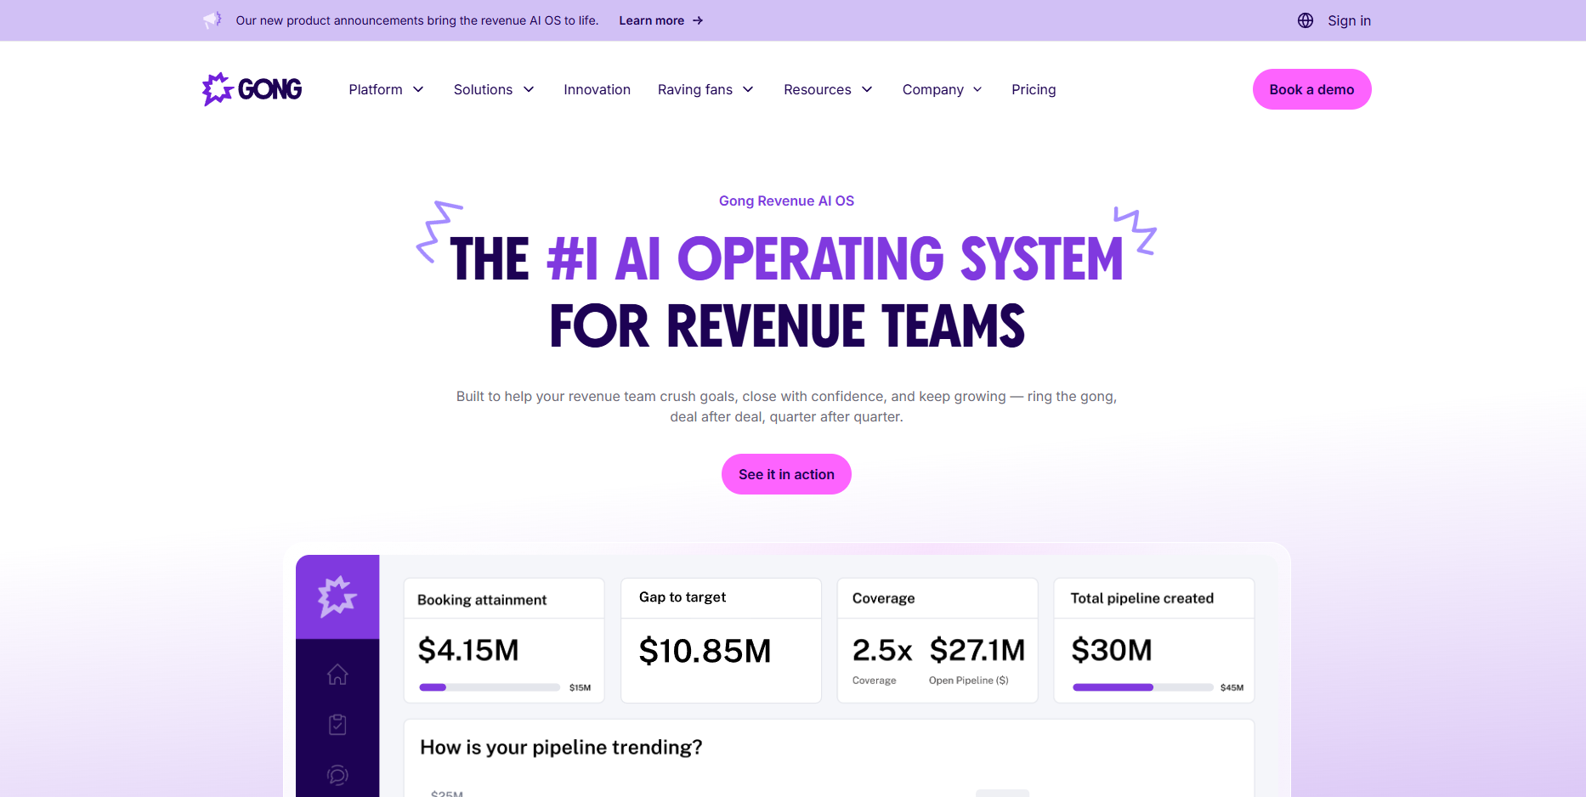1586x797 pixels.
Task: Click the $45M pipeline target label
Action: click(x=1232, y=687)
